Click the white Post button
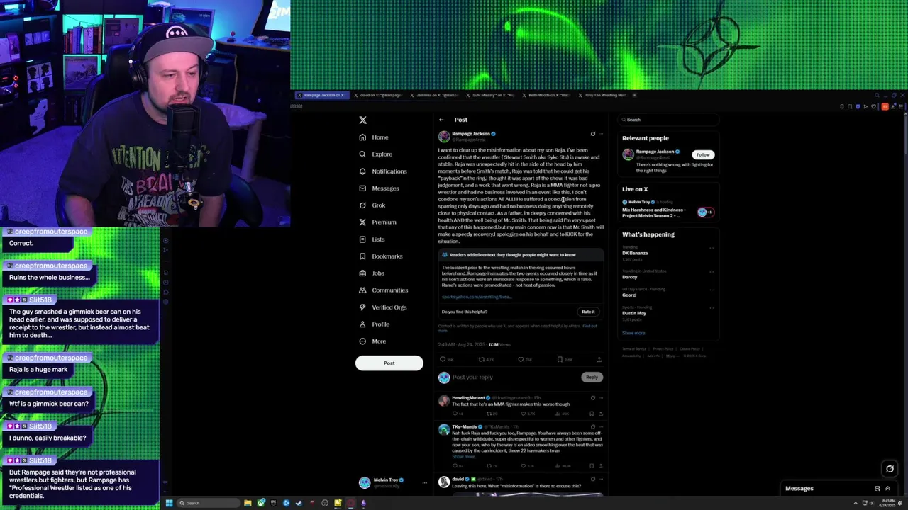Viewport: 908px width, 510px height. (x=389, y=363)
